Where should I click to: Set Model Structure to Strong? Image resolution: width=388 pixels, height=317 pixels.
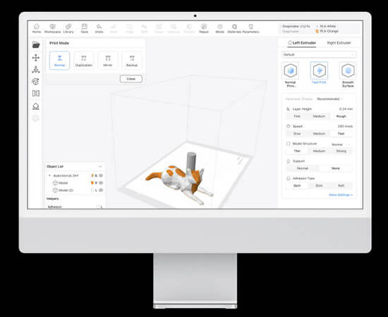341,151
